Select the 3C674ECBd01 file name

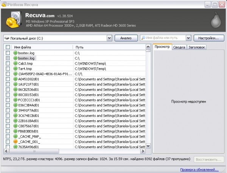[28, 116]
